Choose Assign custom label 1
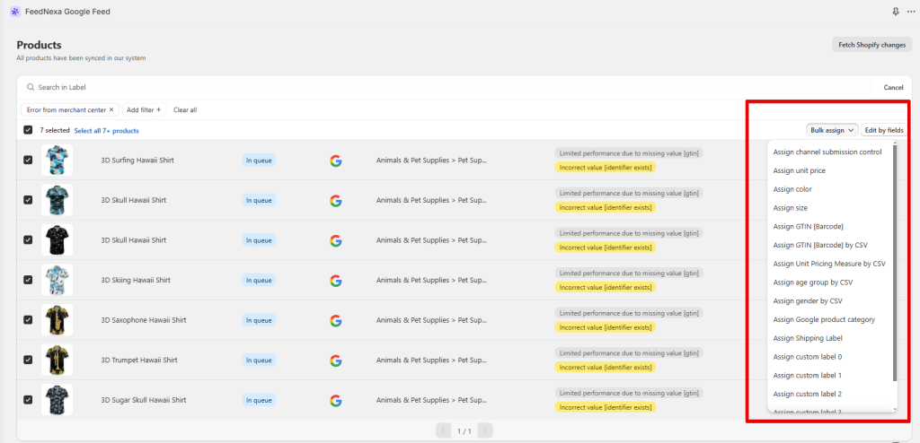The height and width of the screenshot is (443, 920). (x=808, y=375)
